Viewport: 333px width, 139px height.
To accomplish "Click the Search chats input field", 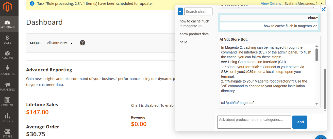I will click(198, 11).
